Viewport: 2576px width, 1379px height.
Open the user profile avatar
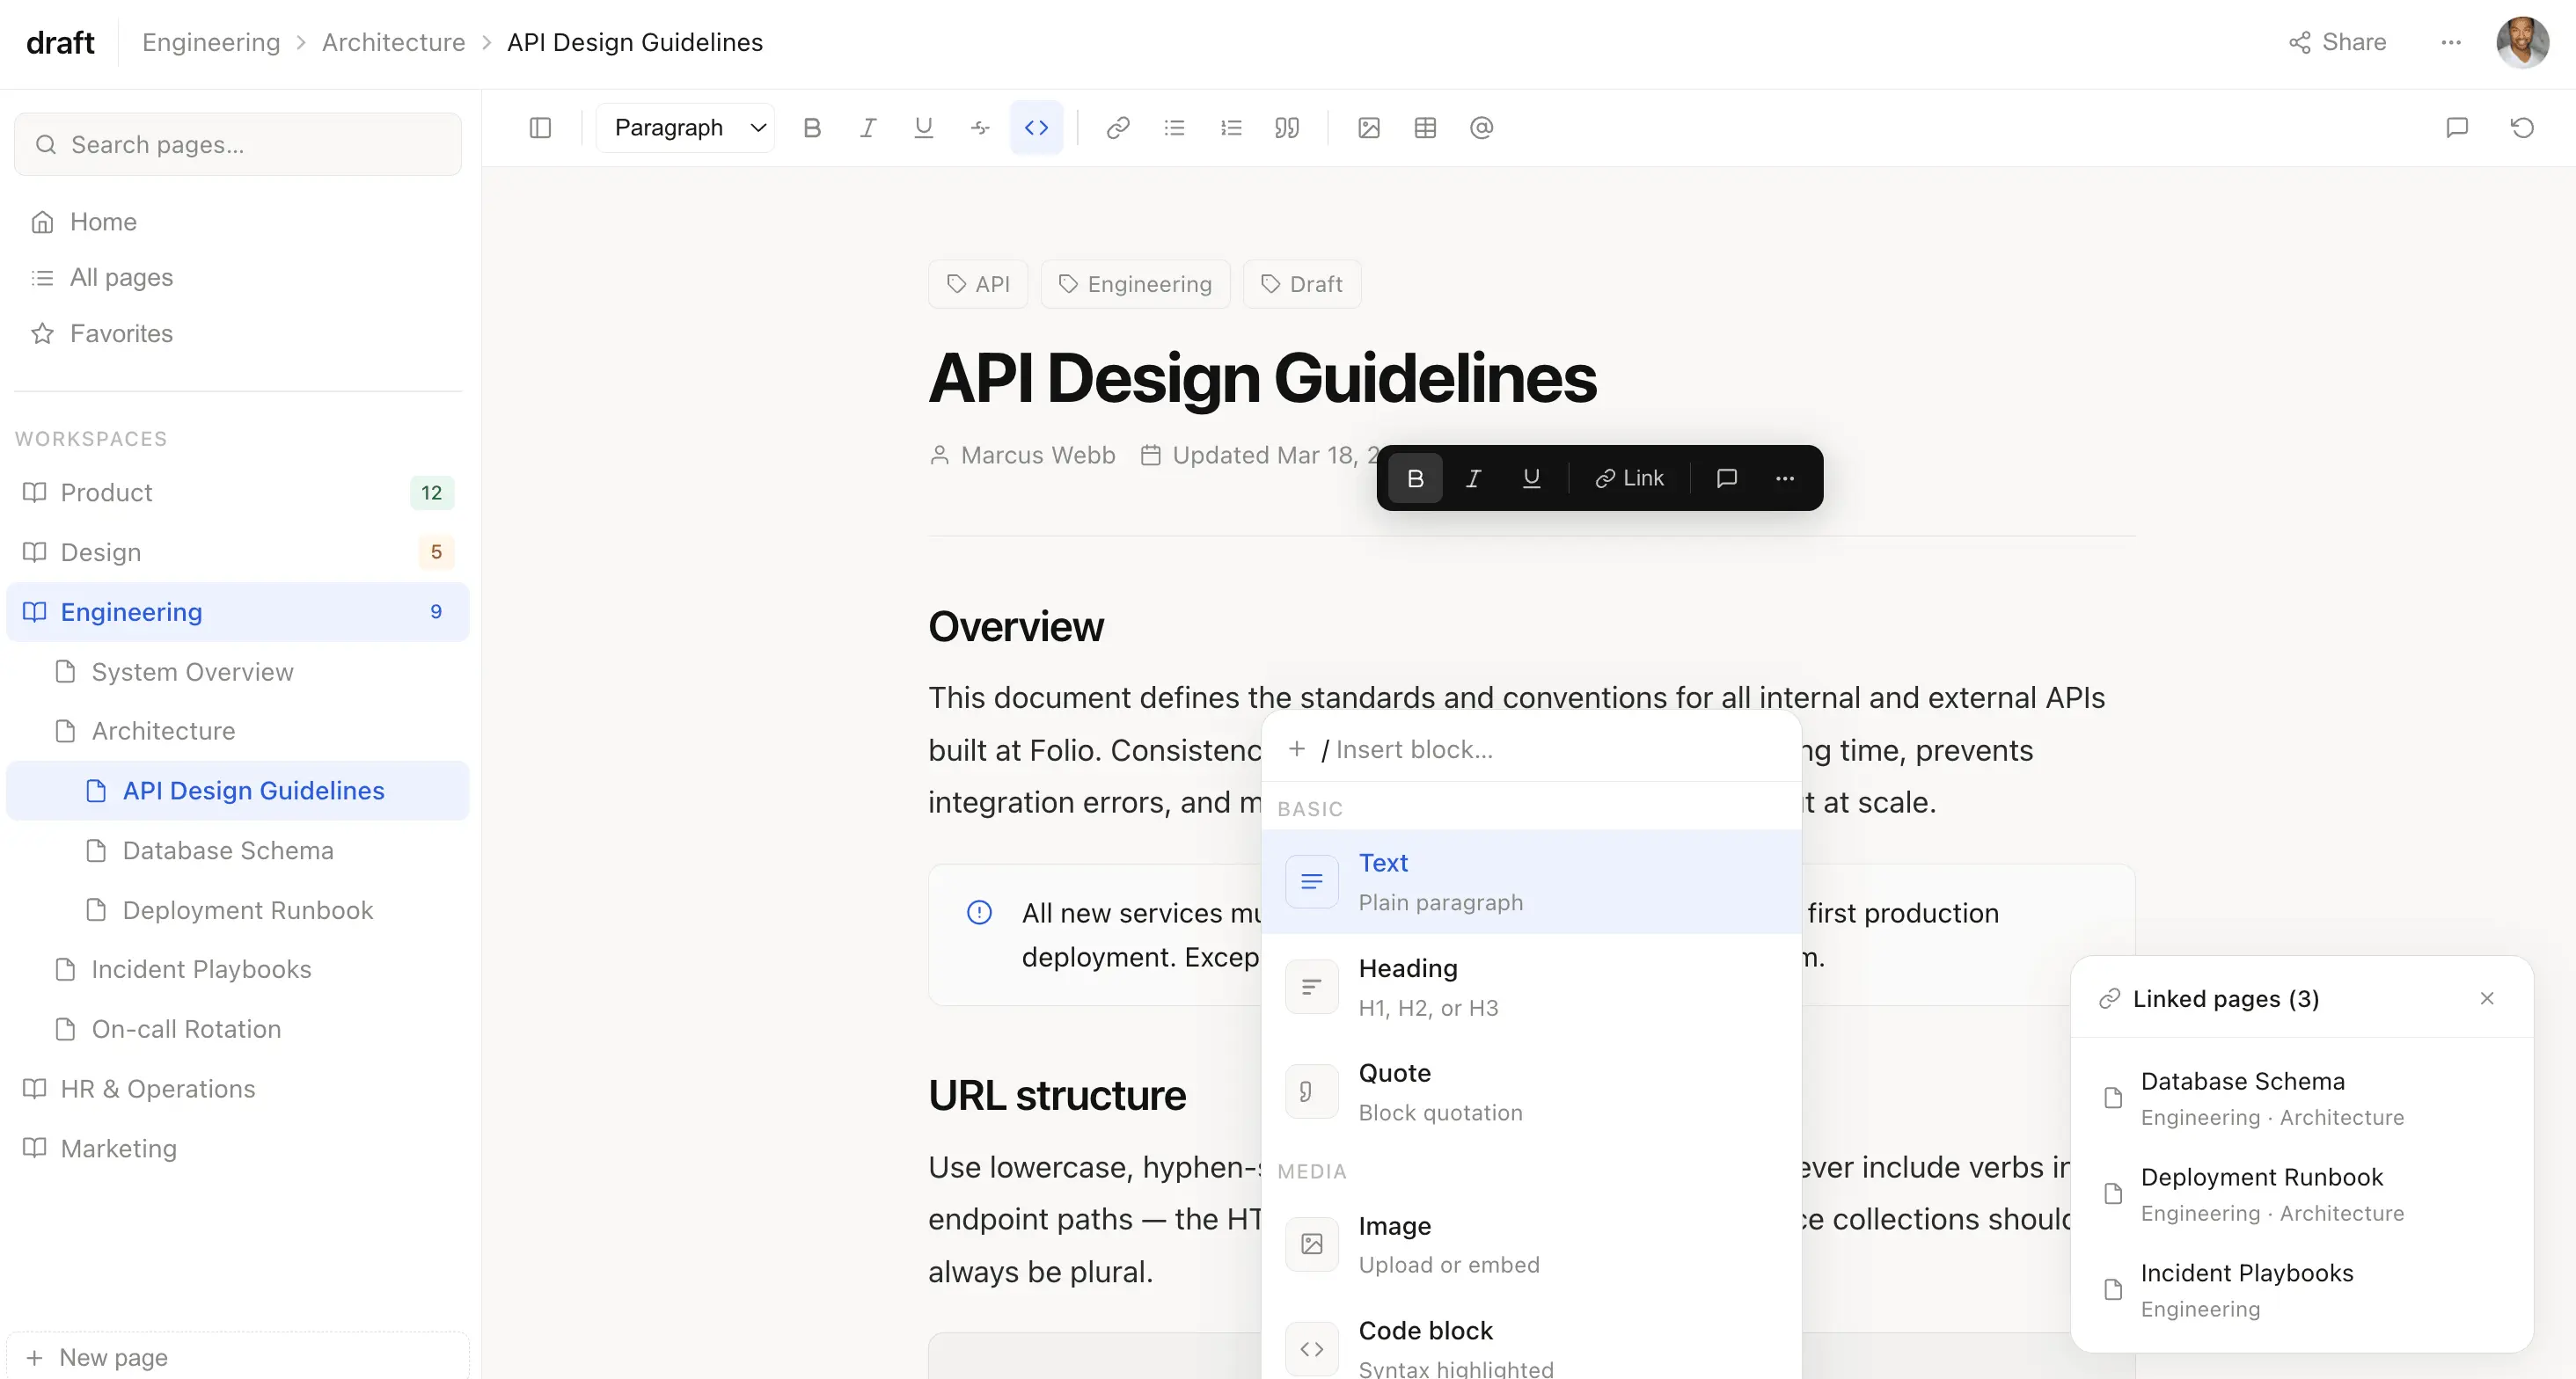2522,42
